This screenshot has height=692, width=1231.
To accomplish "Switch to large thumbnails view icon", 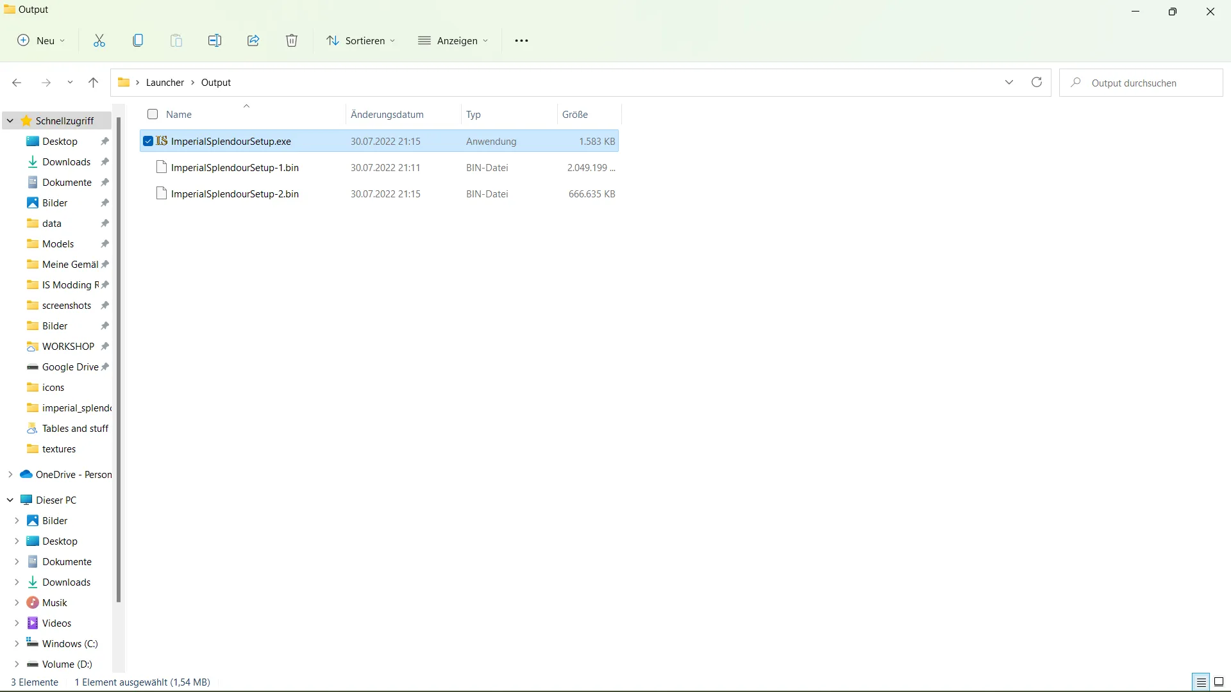I will (x=1219, y=682).
